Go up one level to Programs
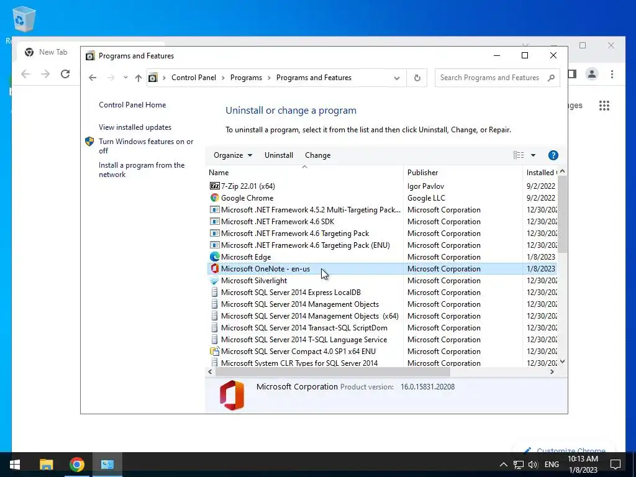The image size is (636, 477). pos(139,78)
